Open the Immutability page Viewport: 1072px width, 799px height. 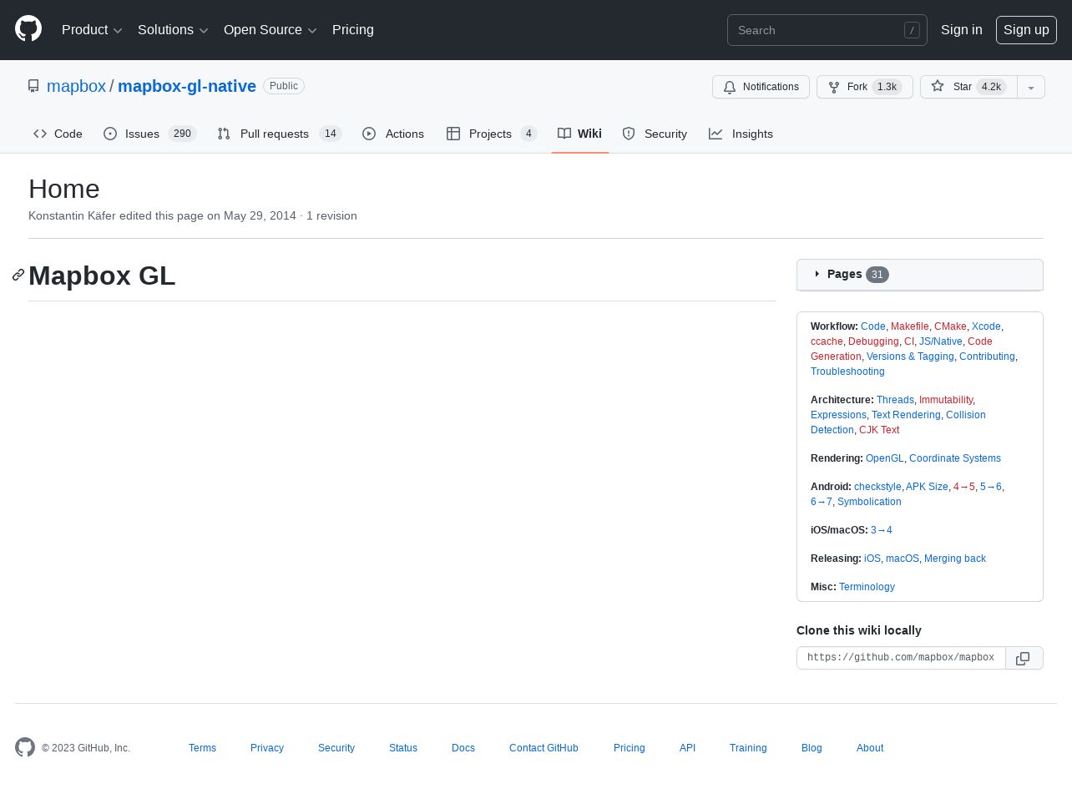946,400
